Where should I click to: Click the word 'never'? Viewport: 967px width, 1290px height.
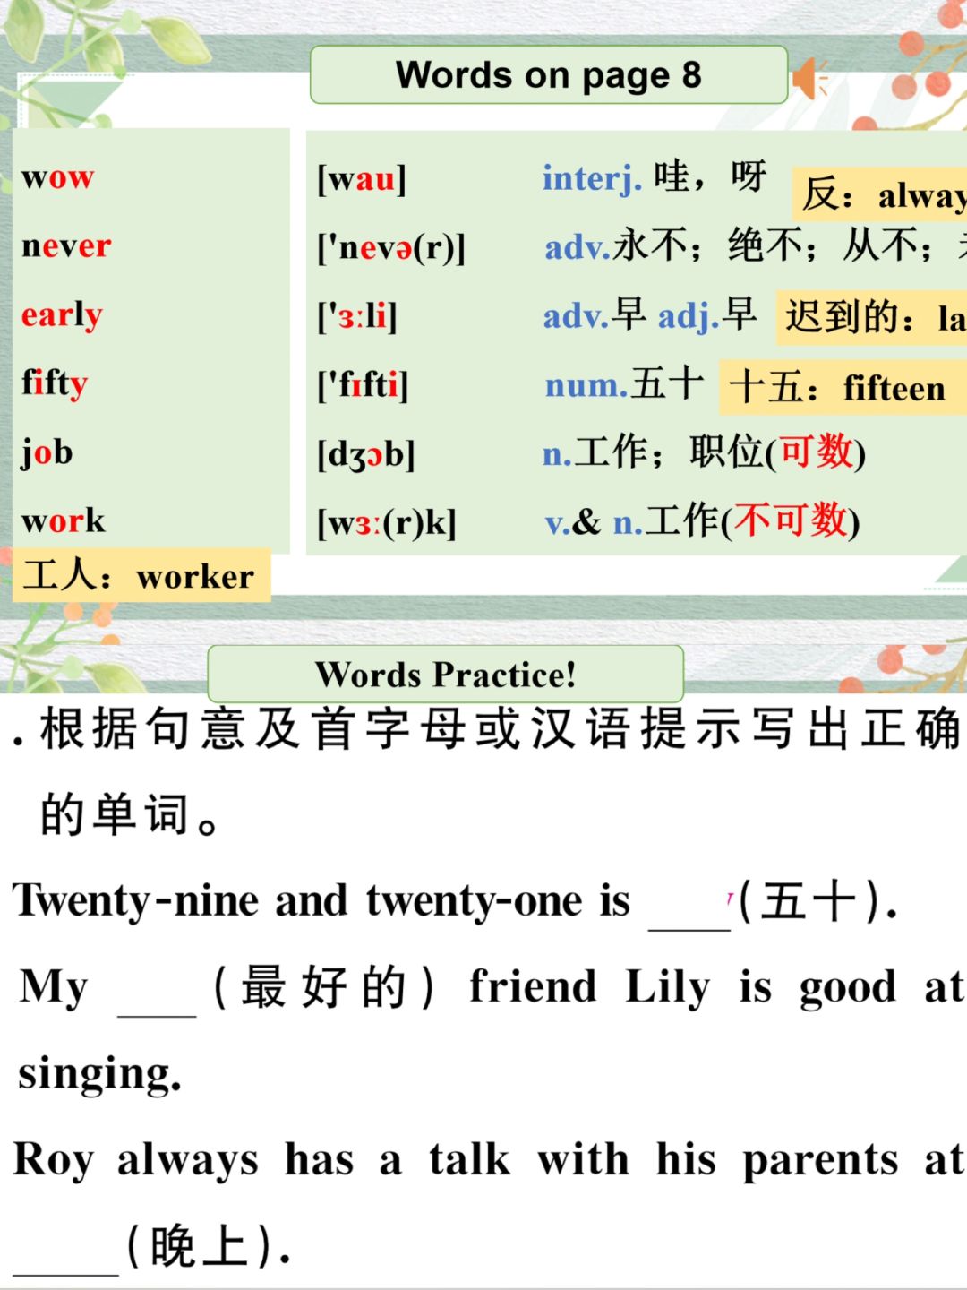(x=66, y=245)
